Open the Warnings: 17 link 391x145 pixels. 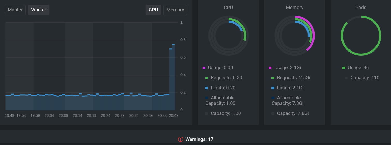pyautogui.click(x=199, y=139)
